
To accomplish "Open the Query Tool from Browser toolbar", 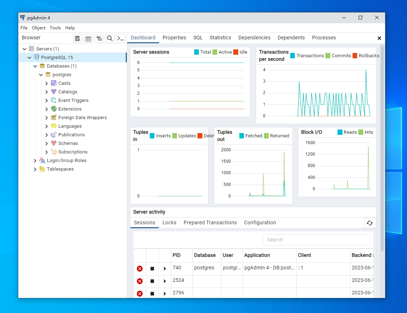I will tap(78, 38).
